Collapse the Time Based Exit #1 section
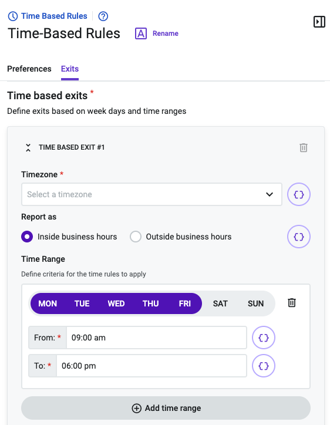This screenshot has height=425, width=330. click(x=28, y=147)
